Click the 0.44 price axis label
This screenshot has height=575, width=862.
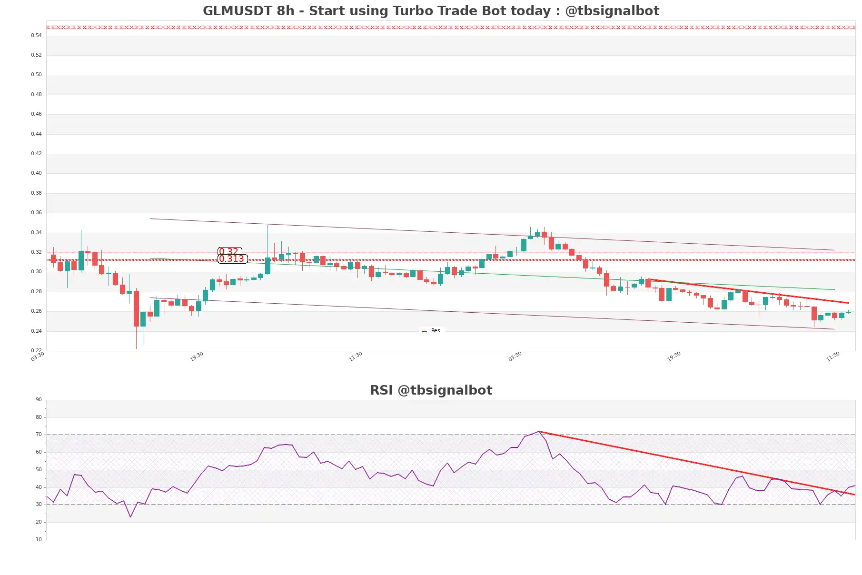36,134
